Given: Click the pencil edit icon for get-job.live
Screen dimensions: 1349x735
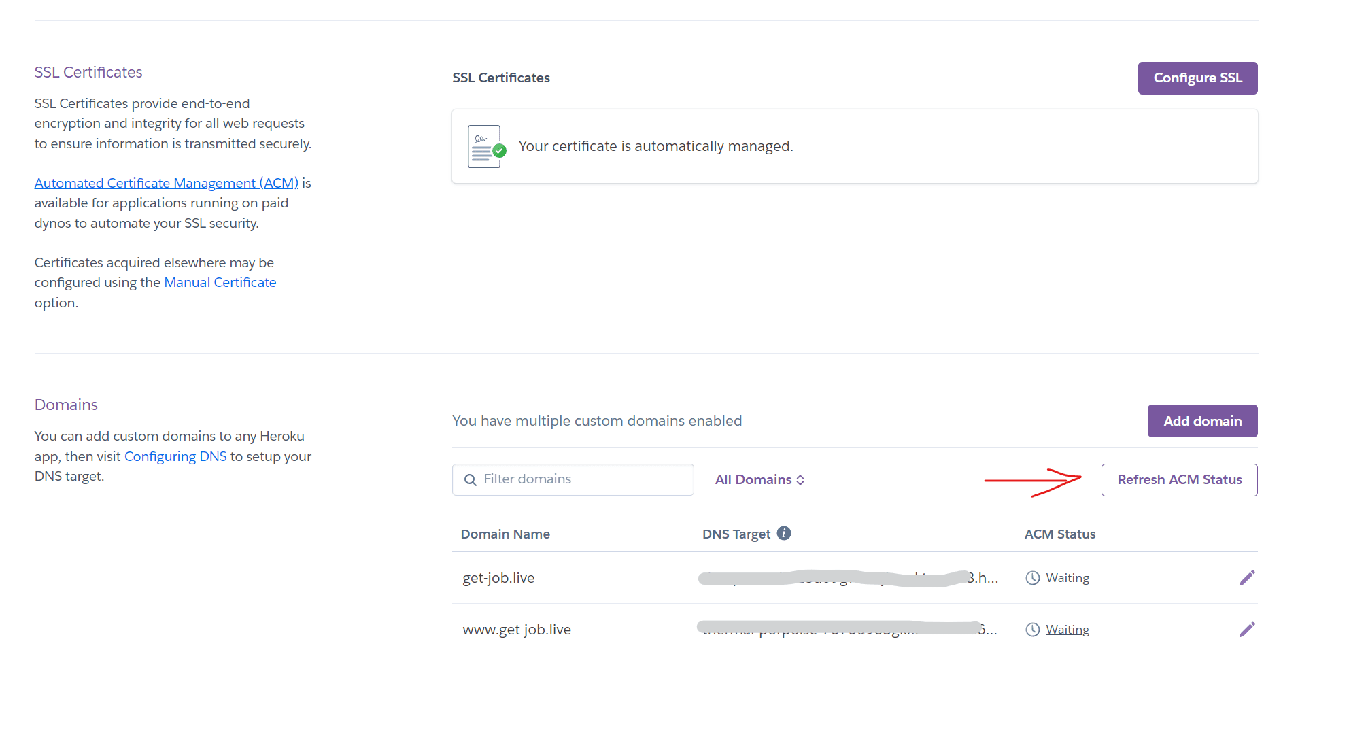Looking at the screenshot, I should coord(1246,578).
